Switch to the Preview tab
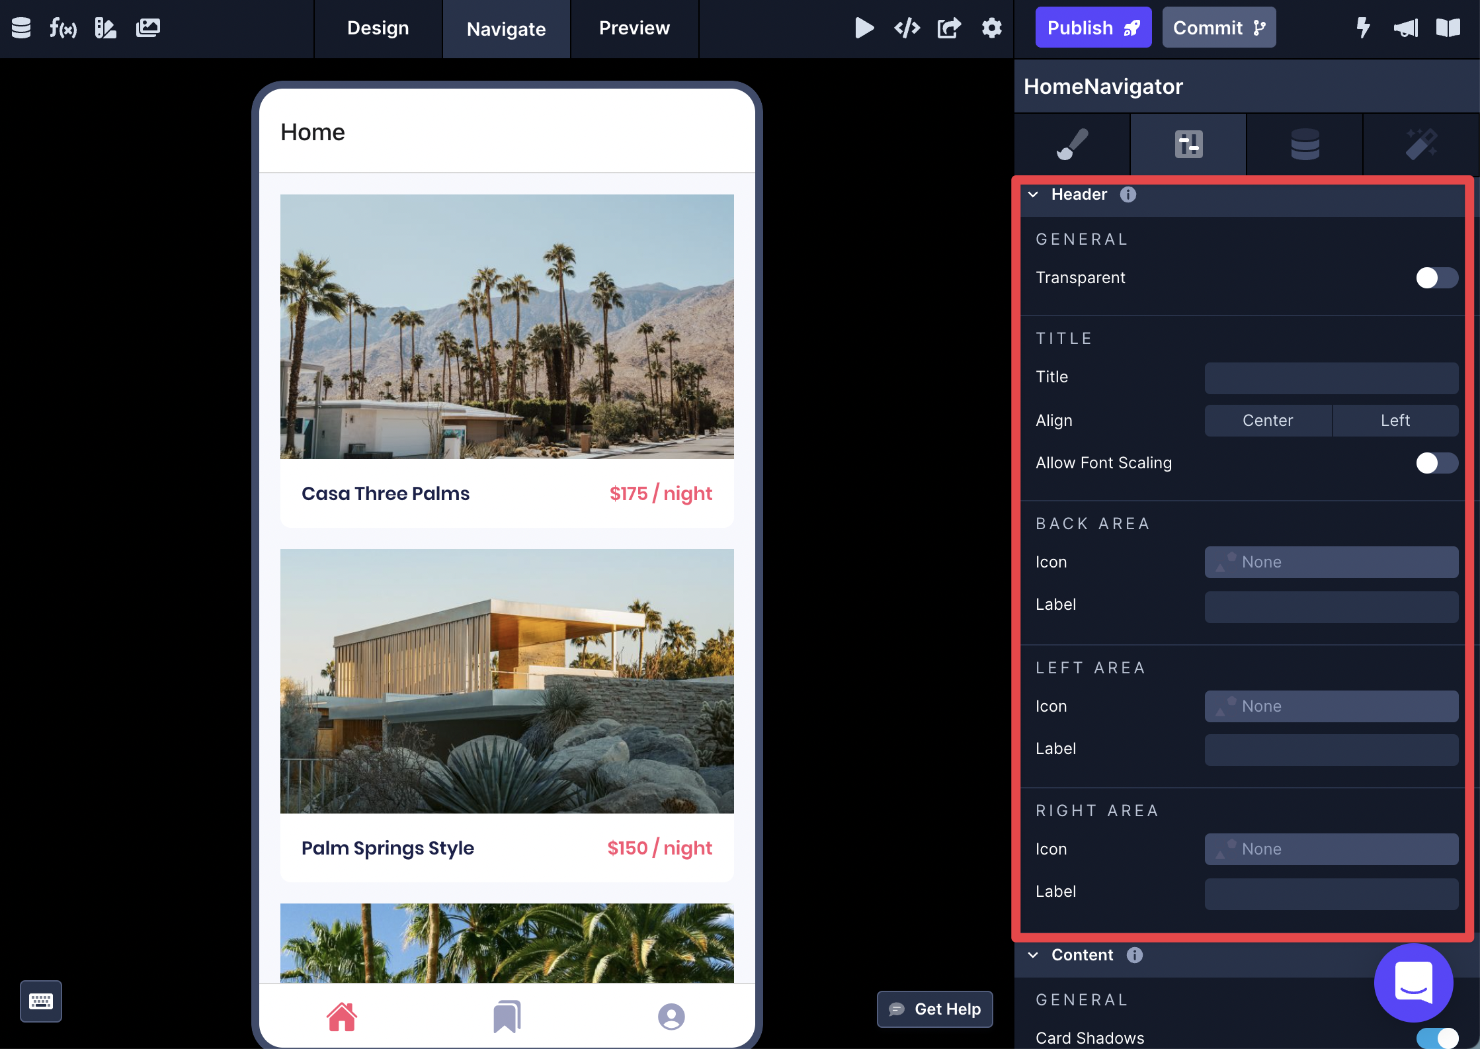 point(635,28)
